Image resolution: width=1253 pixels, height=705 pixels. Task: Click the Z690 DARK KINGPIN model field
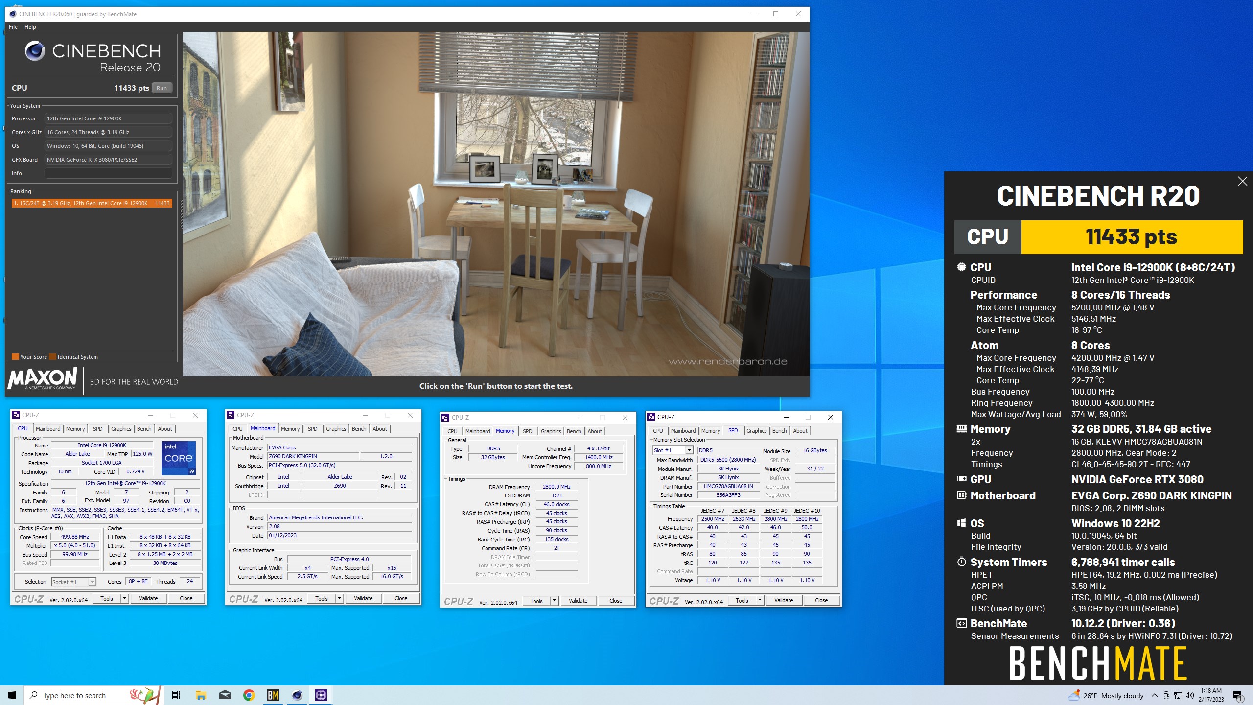click(x=313, y=456)
